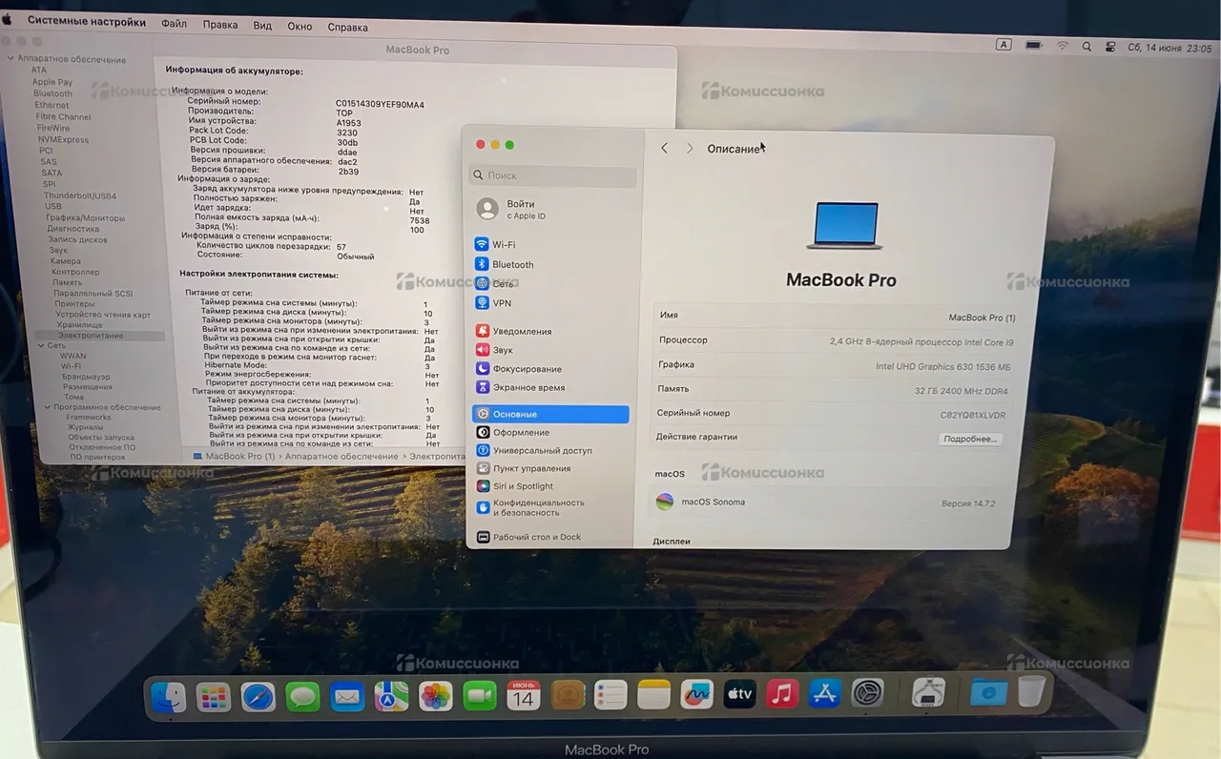Launch Safari from the Dock
Image resolution: width=1221 pixels, height=759 pixels.
click(258, 697)
